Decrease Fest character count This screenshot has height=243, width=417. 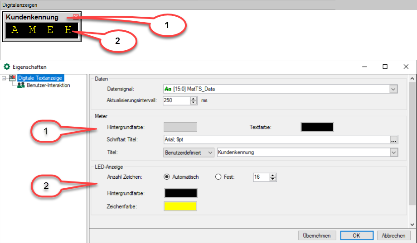coord(273,179)
